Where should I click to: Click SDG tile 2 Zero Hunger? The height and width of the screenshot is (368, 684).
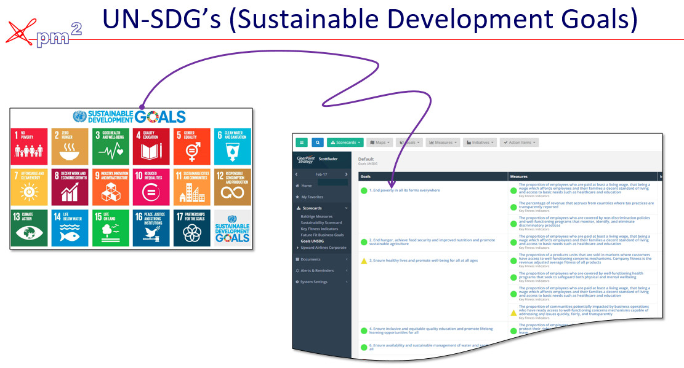[x=70, y=147]
